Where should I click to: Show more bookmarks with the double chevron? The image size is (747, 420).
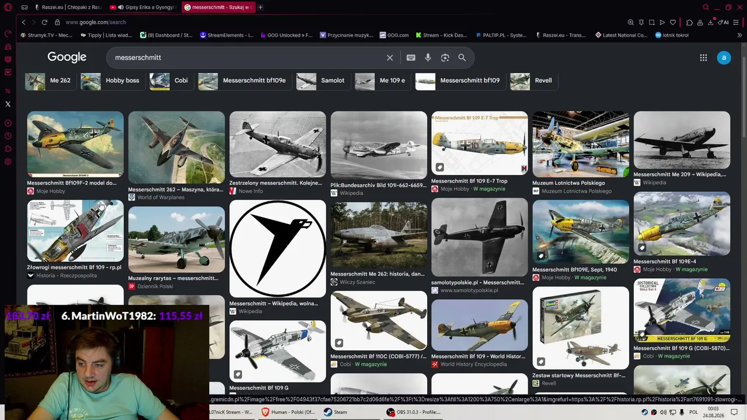[740, 35]
